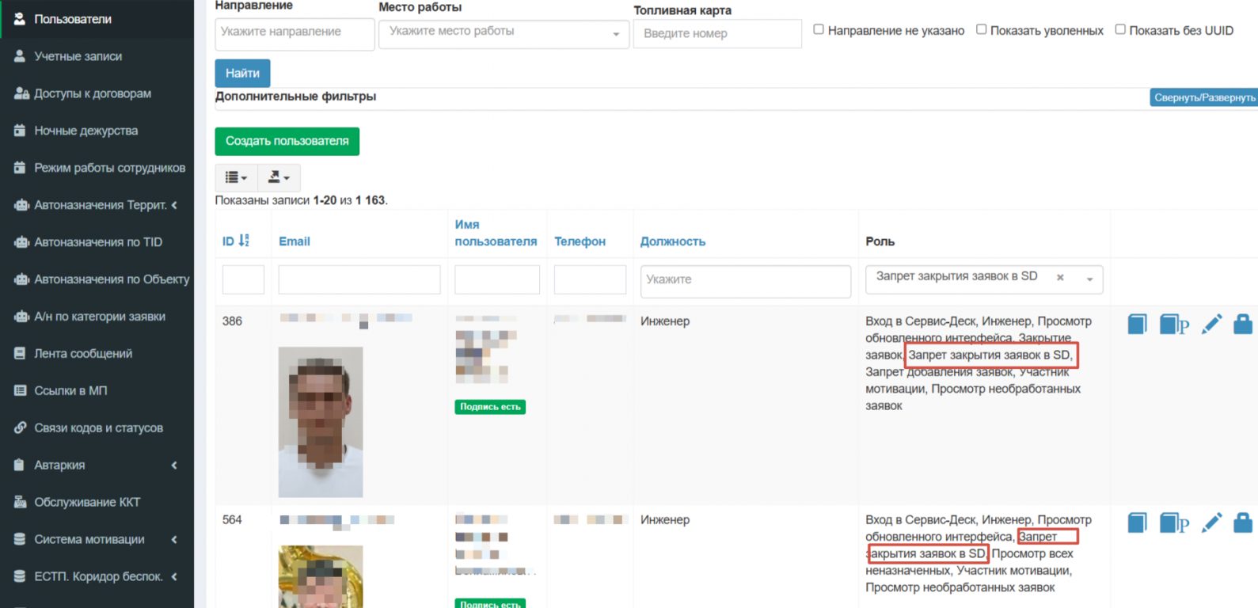Go to 'Учетные записи' sidebar item
The height and width of the screenshot is (608, 1258).
(x=78, y=56)
